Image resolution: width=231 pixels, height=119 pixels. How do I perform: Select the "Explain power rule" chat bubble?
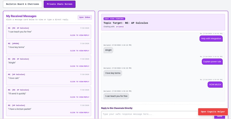212,62
